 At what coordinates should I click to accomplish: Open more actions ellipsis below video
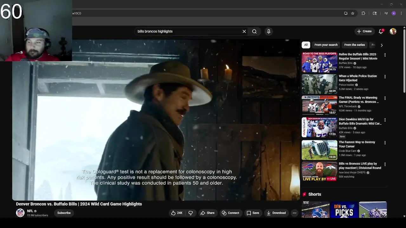coord(294,213)
